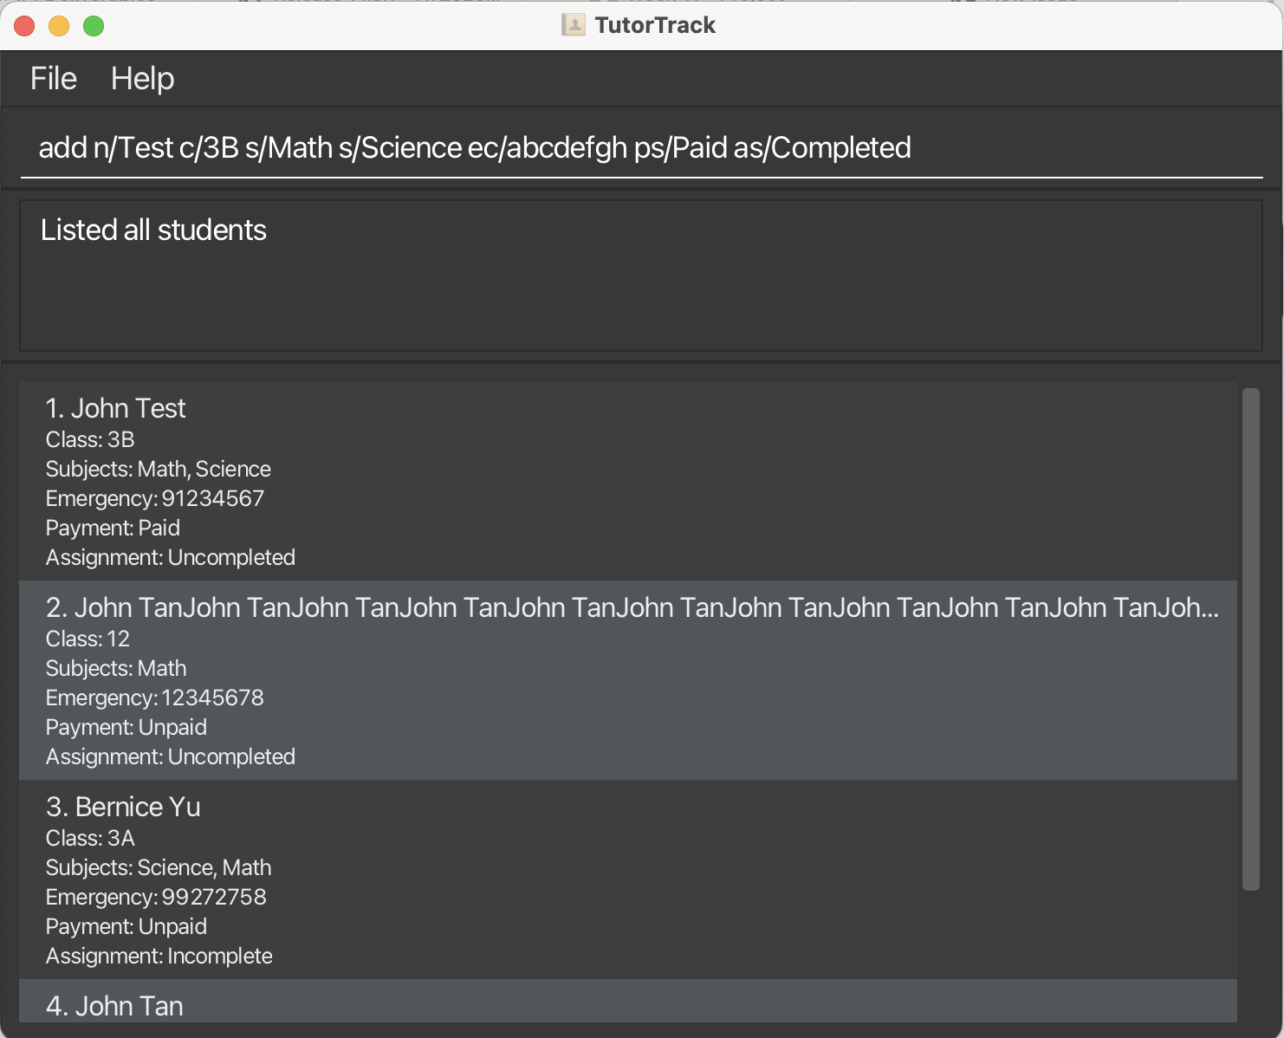The width and height of the screenshot is (1284, 1038).
Task: Click 'Class: 3A' text
Action: point(90,838)
